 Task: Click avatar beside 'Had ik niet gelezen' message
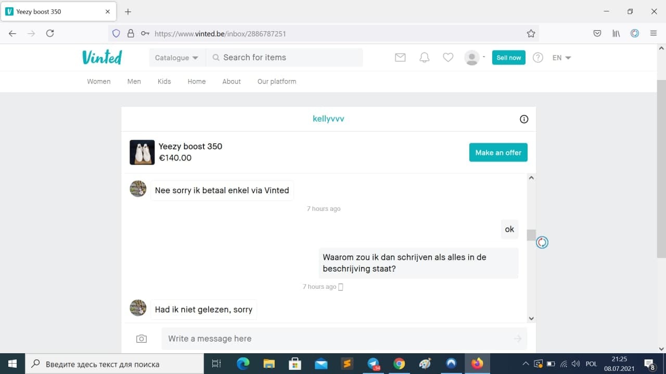coord(138,308)
